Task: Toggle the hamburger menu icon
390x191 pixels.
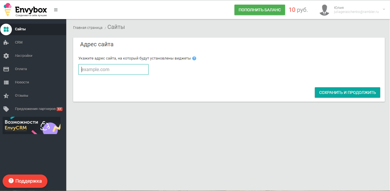Action: point(56,10)
